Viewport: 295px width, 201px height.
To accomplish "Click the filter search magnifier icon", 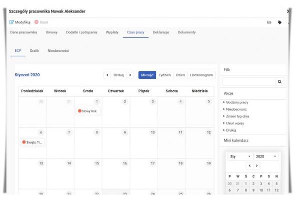I will pos(279,82).
